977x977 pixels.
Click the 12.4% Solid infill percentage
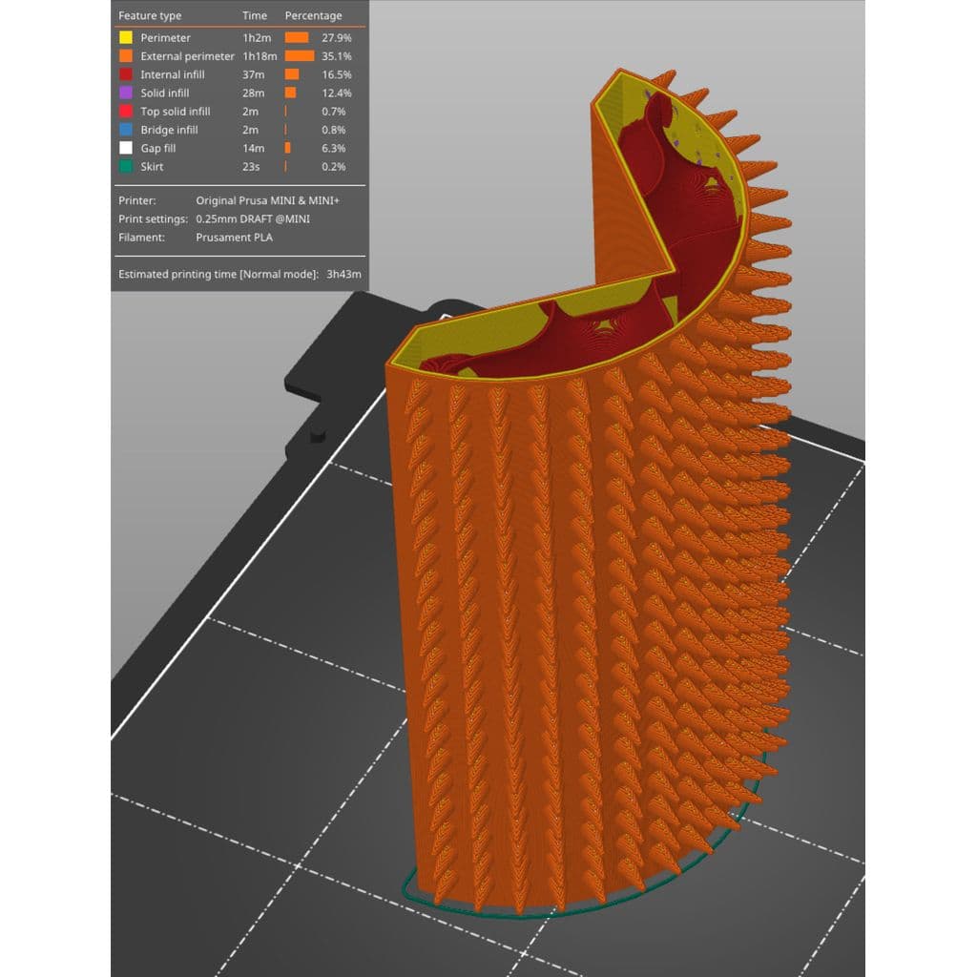point(337,93)
